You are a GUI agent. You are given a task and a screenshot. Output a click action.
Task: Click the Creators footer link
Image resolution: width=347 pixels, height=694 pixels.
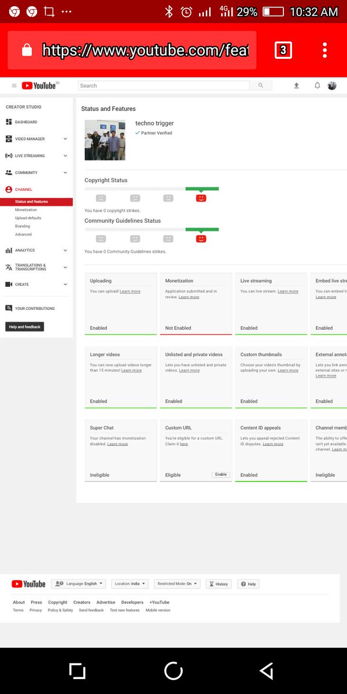point(82,602)
